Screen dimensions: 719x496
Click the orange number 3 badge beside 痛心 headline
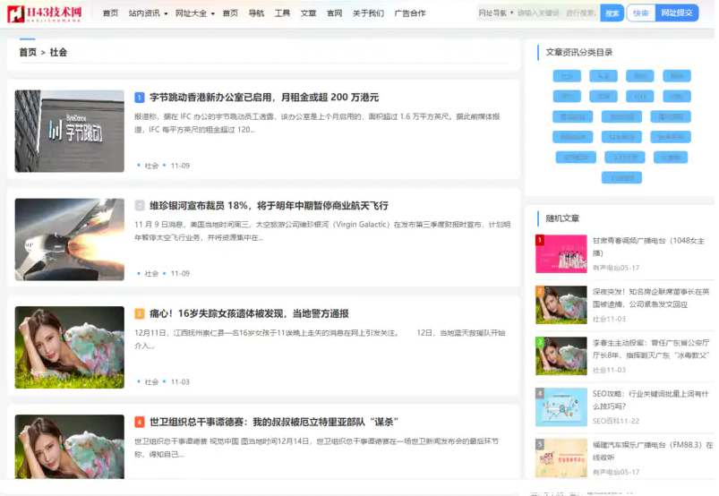[140, 314]
